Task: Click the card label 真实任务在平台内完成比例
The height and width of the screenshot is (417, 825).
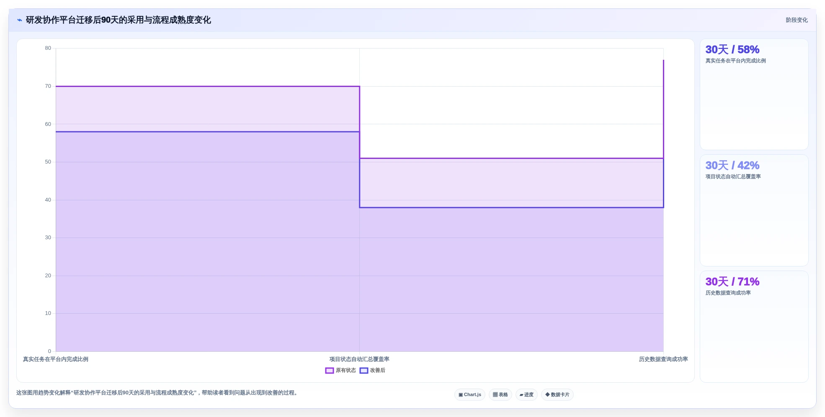Action: point(735,61)
